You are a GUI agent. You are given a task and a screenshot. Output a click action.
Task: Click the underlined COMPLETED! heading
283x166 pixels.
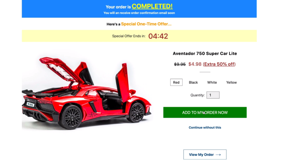pyautogui.click(x=152, y=6)
